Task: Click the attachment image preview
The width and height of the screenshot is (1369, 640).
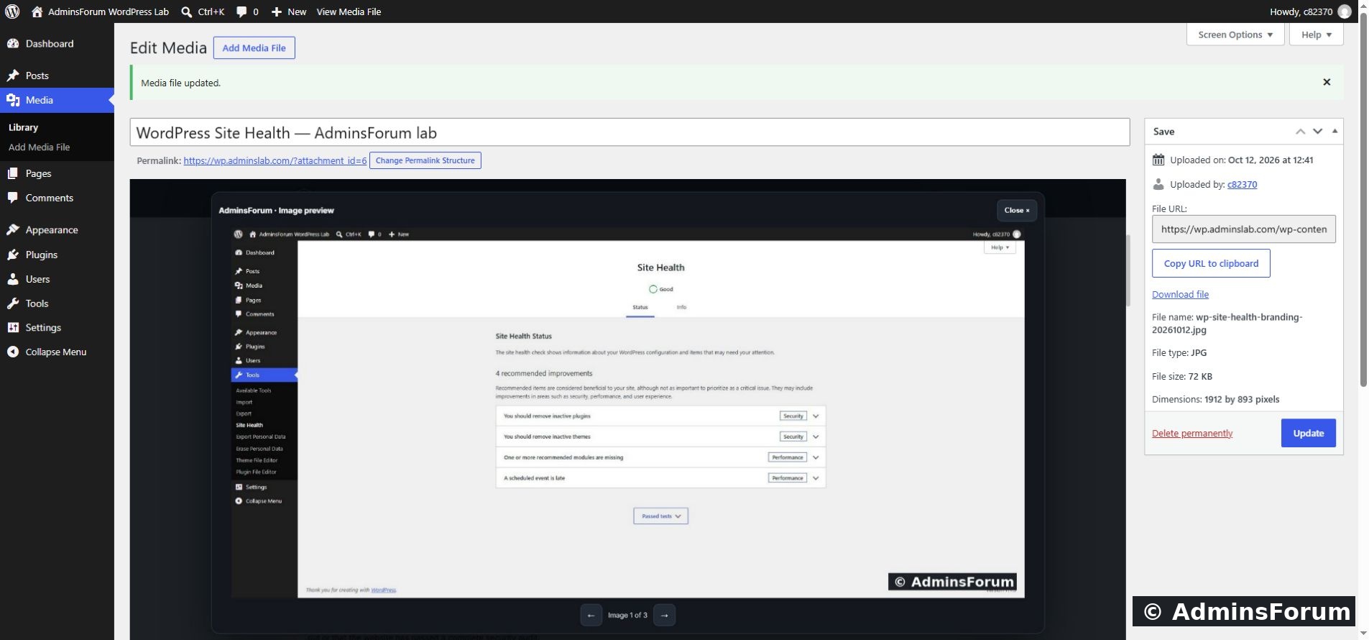Action: coord(627,409)
